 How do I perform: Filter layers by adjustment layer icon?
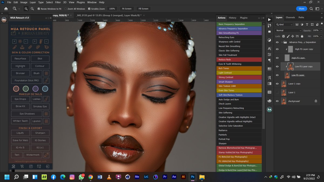(302, 25)
